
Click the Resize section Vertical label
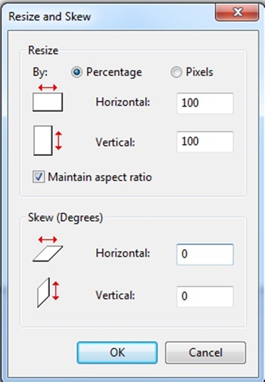click(x=115, y=142)
